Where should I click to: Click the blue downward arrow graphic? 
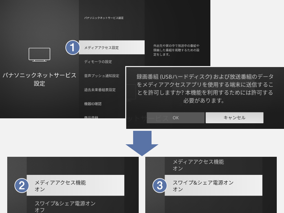[x=143, y=141]
